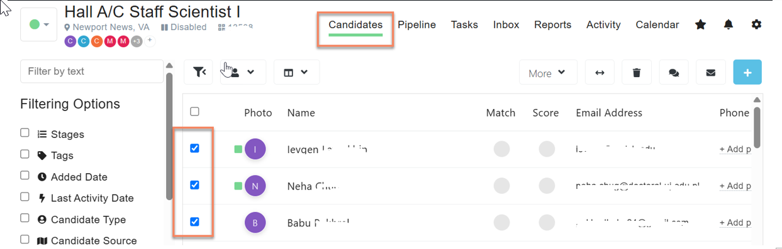782x249 pixels.
Task: Open the Reports tab
Action: pyautogui.click(x=553, y=25)
